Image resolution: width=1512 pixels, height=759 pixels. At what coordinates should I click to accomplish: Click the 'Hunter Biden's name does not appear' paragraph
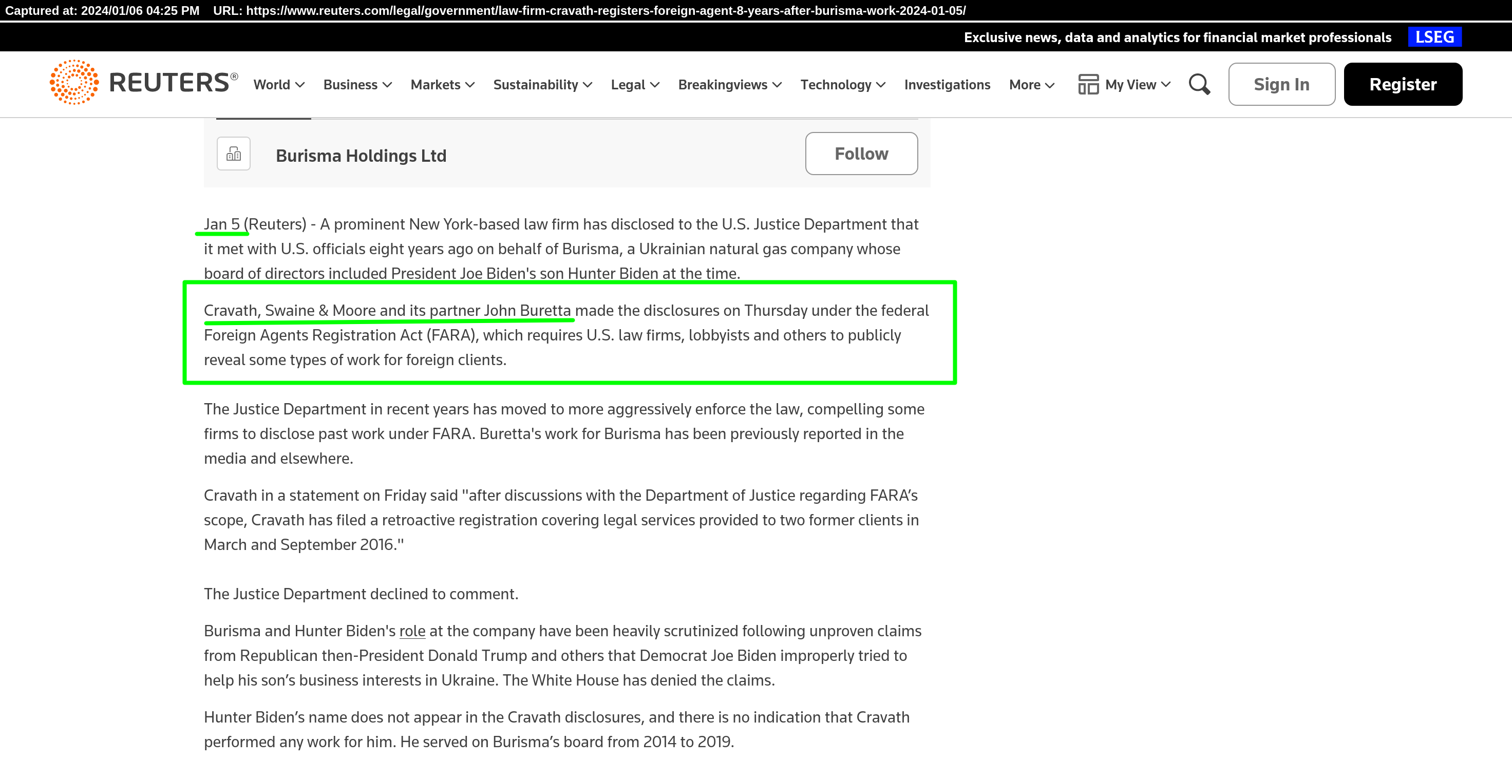coord(557,730)
